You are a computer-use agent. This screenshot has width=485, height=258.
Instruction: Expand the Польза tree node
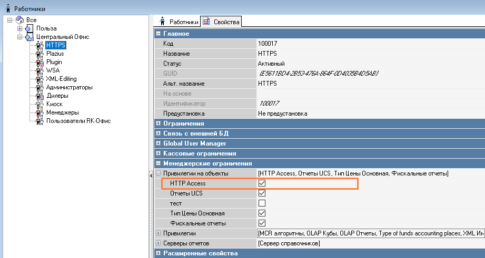coord(19,28)
